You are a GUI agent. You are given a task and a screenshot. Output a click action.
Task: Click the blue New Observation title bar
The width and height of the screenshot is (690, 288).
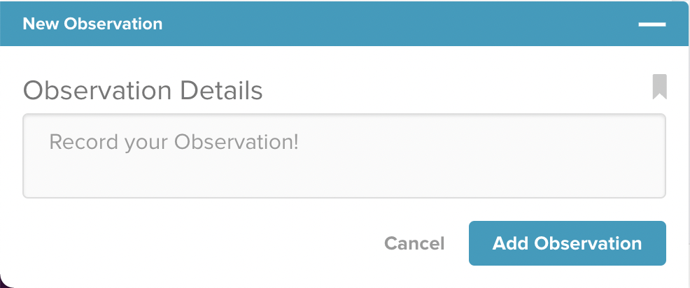pyautogui.click(x=344, y=24)
